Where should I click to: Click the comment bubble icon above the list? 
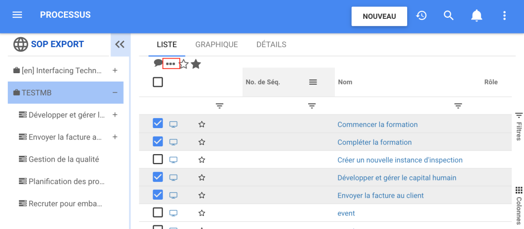point(158,63)
